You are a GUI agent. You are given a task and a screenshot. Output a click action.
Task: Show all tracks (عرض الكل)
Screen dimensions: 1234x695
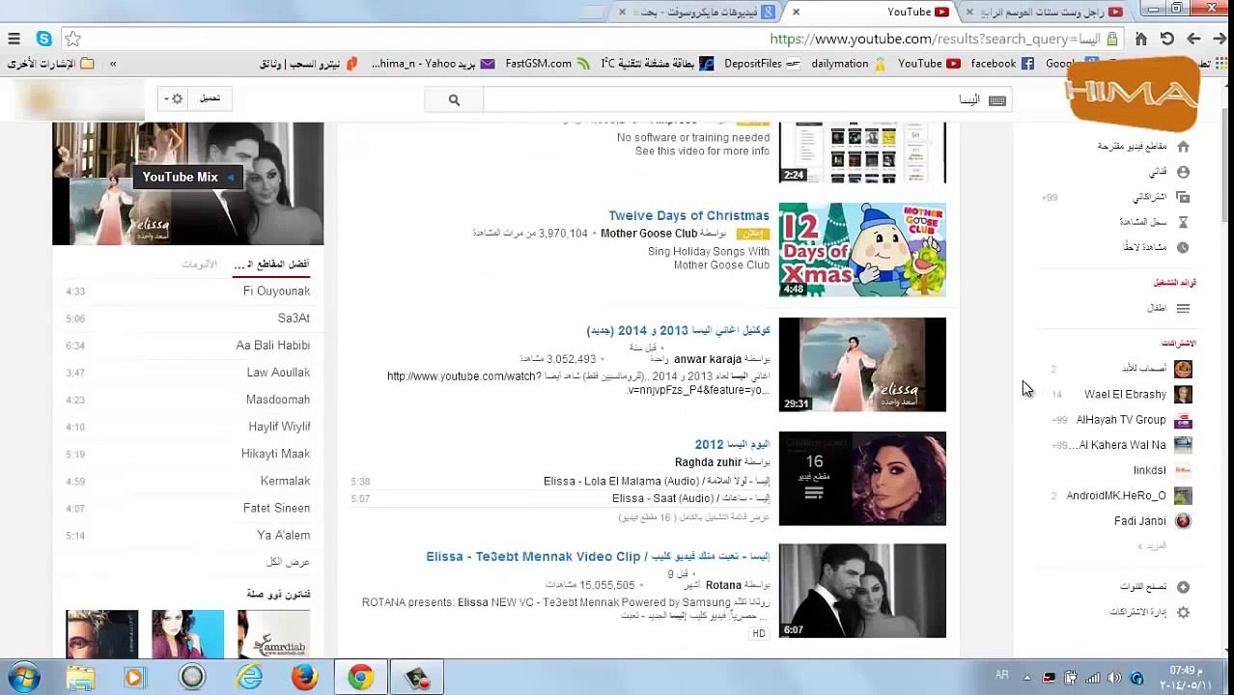[x=288, y=562]
